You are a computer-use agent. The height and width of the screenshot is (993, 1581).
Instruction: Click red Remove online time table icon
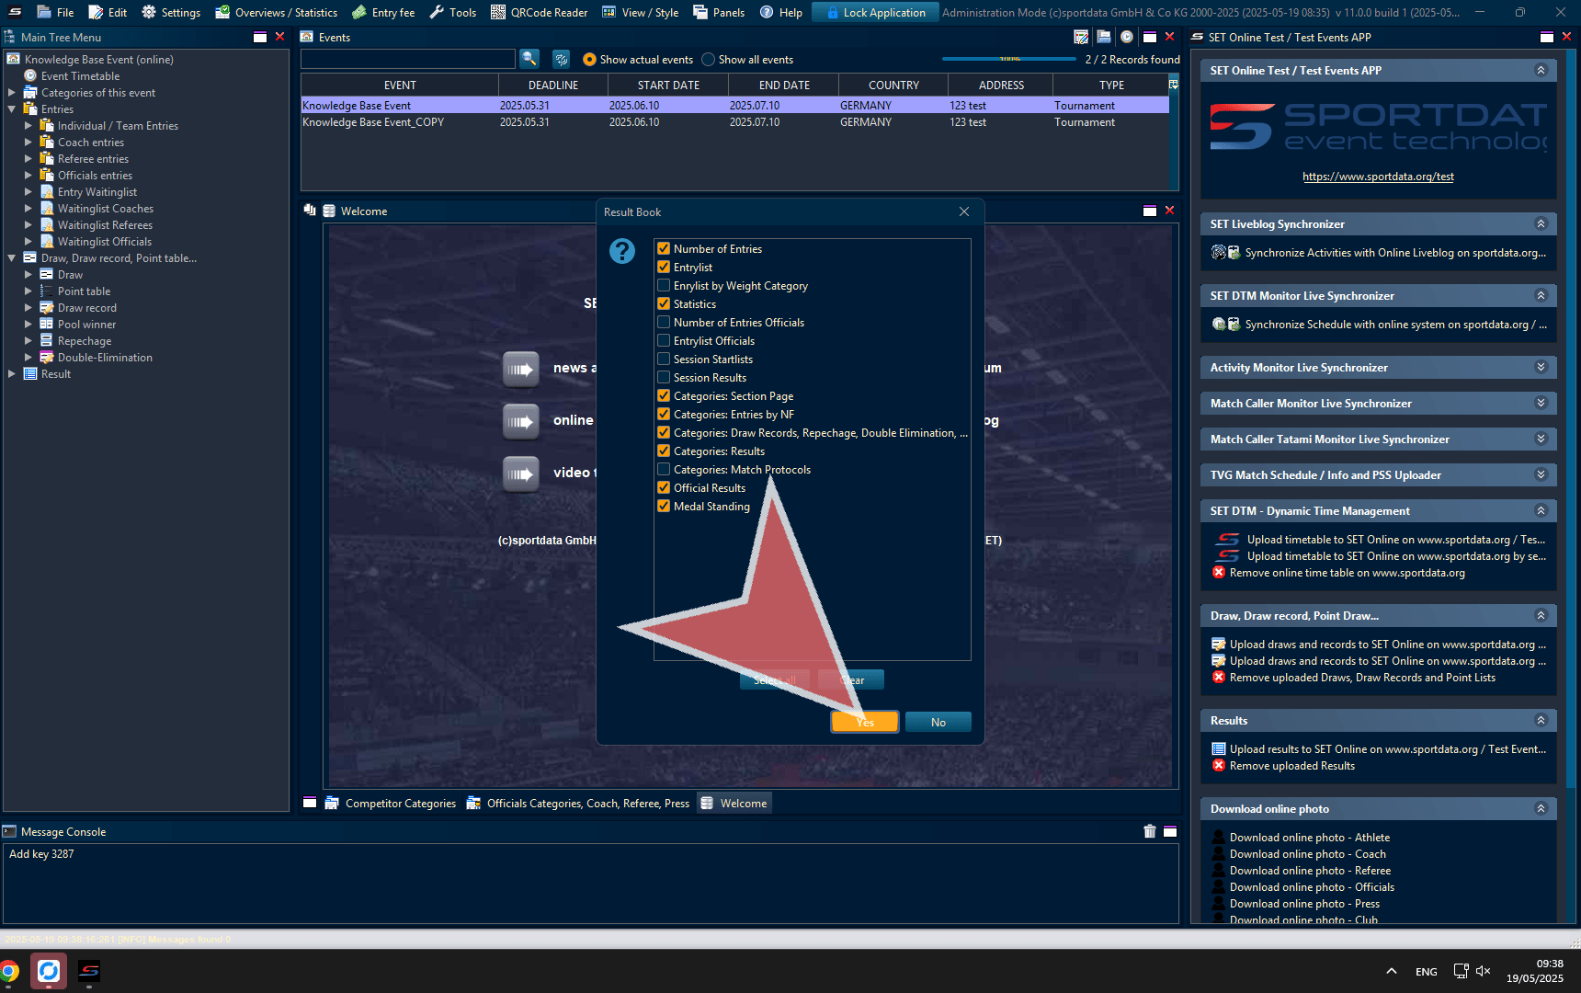(1219, 573)
